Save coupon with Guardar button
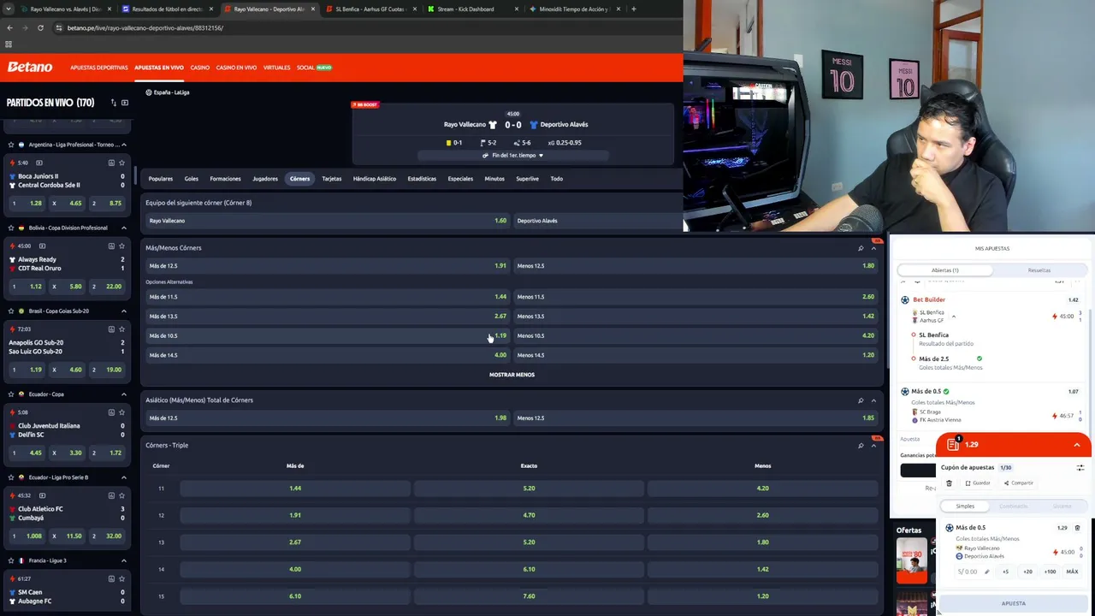Image resolution: width=1095 pixels, height=616 pixels. coord(978,483)
